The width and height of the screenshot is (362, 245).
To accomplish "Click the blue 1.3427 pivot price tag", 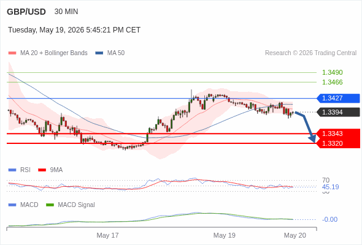I will coord(338,98).
